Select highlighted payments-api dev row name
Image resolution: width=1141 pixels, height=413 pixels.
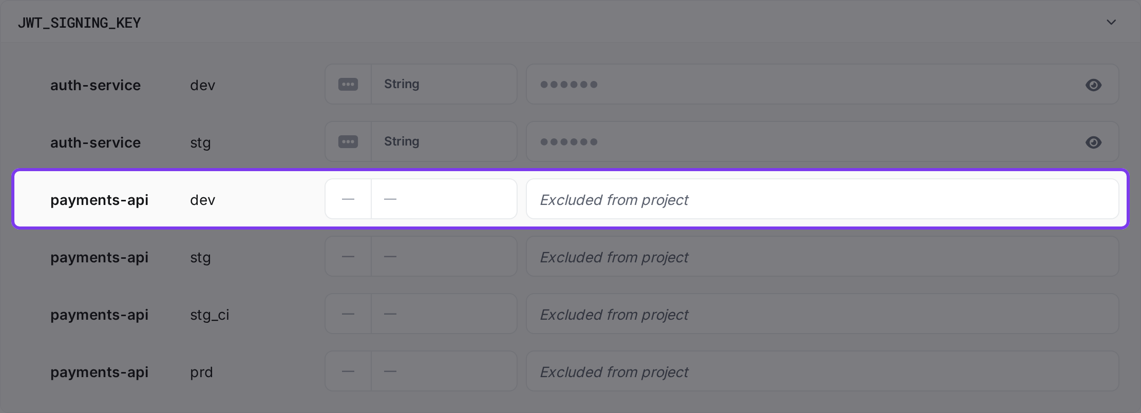(99, 200)
